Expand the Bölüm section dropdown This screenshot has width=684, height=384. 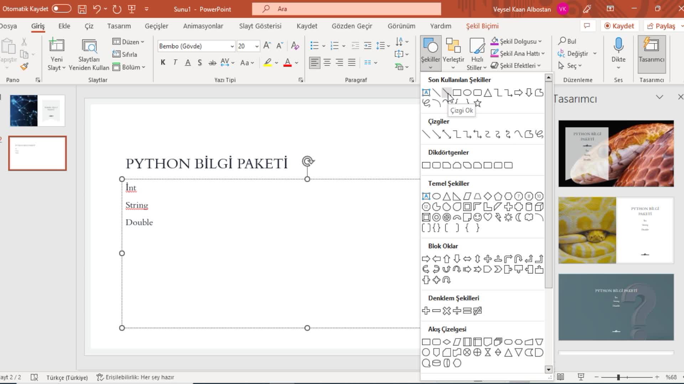pos(129,67)
